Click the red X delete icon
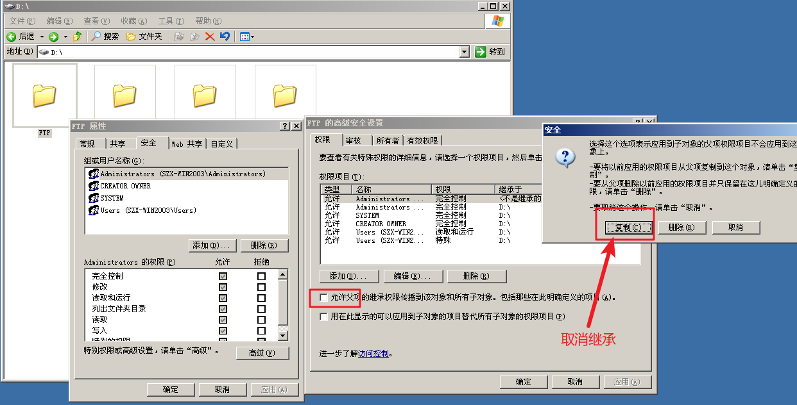 209,37
